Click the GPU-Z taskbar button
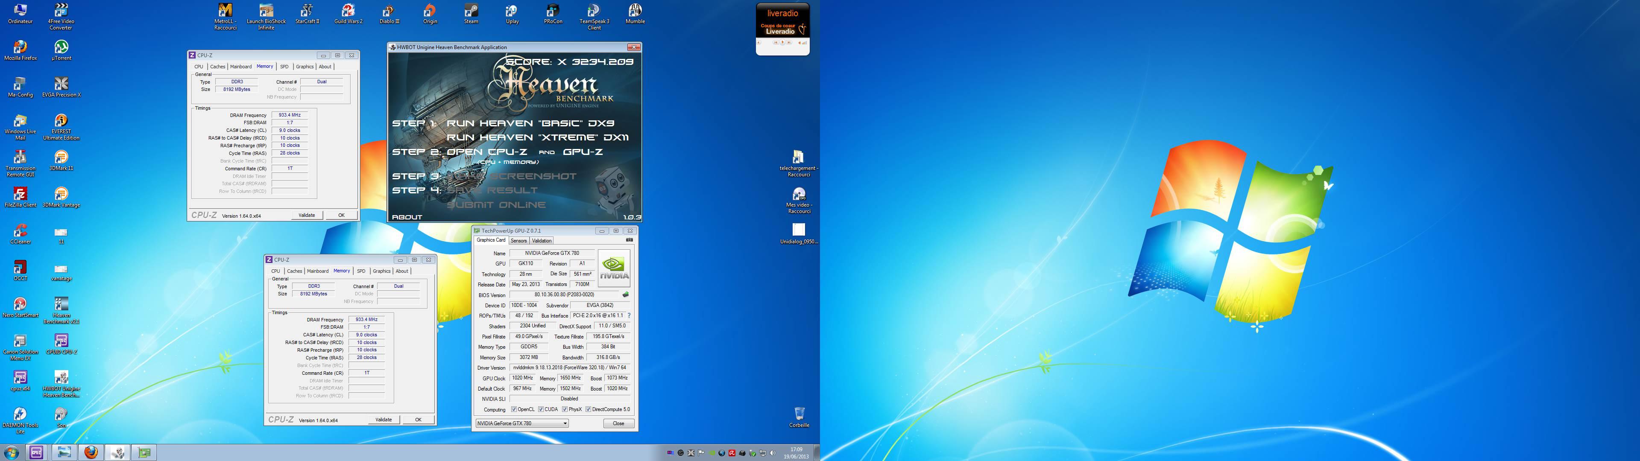1640x461 pixels. click(144, 453)
